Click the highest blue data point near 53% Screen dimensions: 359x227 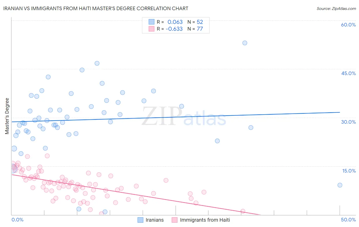pos(245,43)
